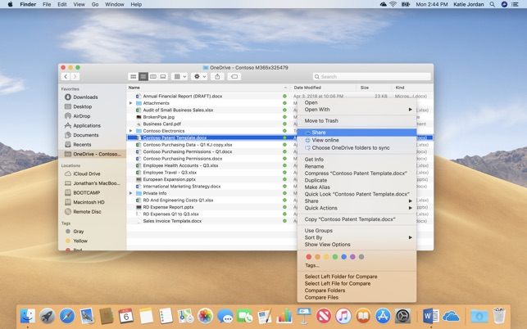The width and height of the screenshot is (527, 329).
Task: Switch Finder to icon view
Action: point(133,77)
